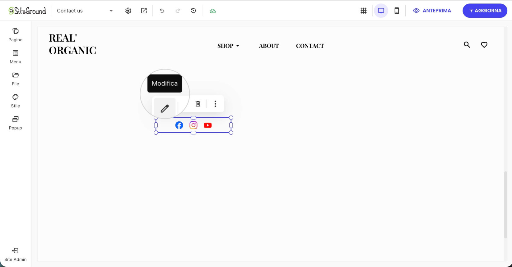Click the search magnifier icon

pyautogui.click(x=467, y=45)
